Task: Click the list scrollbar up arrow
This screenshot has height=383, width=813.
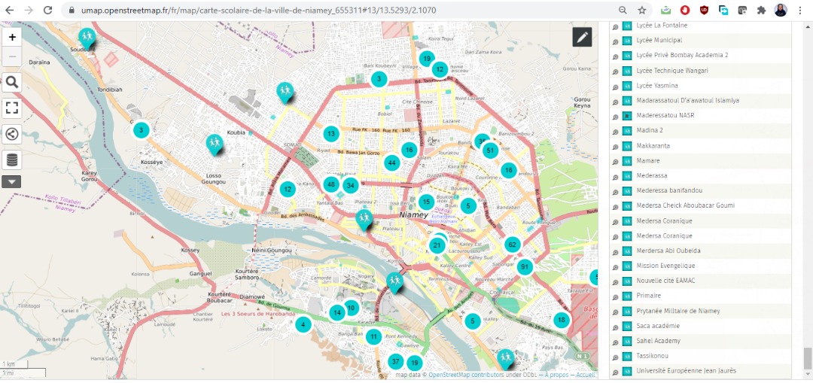Action: [x=807, y=26]
